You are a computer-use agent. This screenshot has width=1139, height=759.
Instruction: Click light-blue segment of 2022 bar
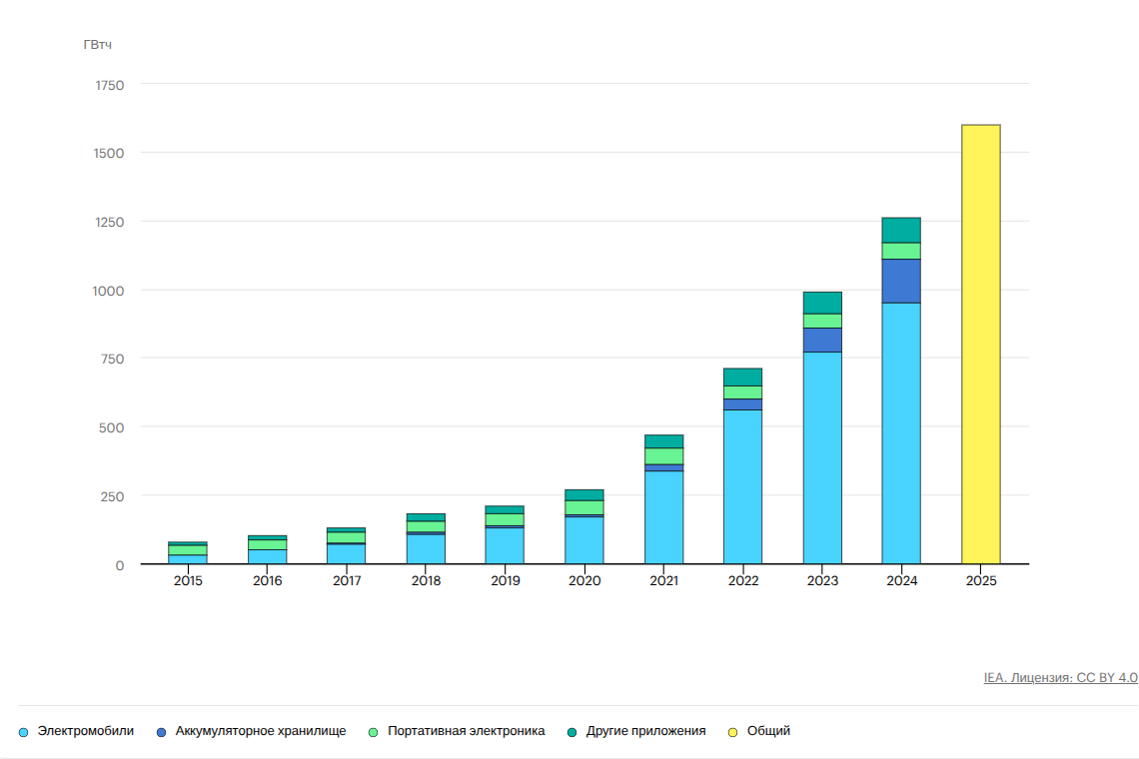pyautogui.click(x=742, y=486)
